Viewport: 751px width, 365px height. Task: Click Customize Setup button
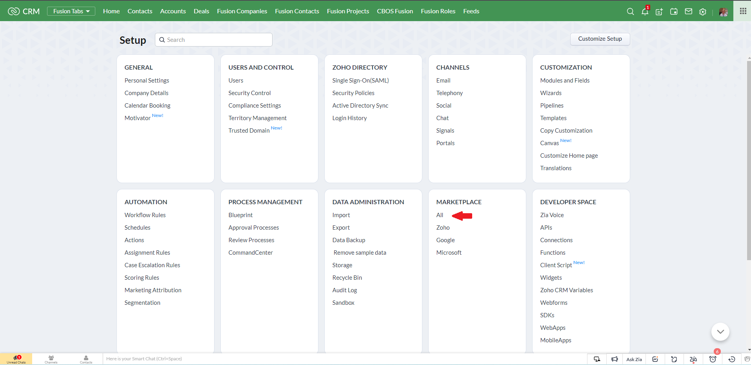coord(600,39)
